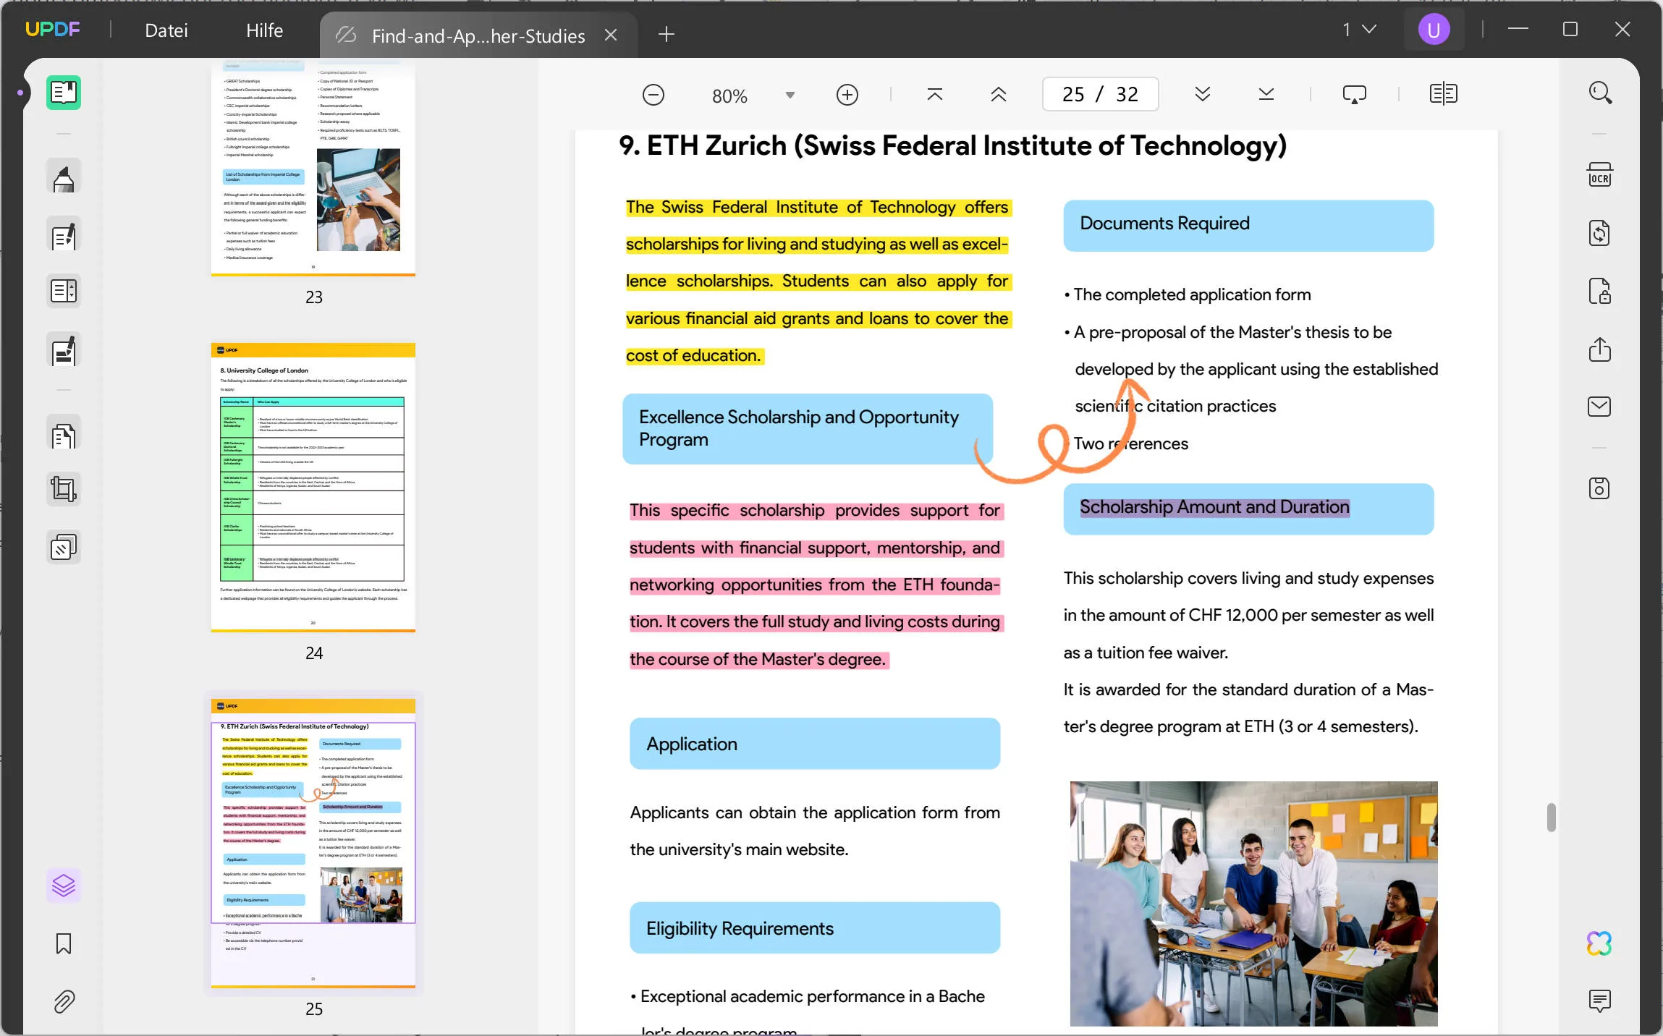
Task: Select page 23 thumbnail
Action: pyautogui.click(x=313, y=169)
